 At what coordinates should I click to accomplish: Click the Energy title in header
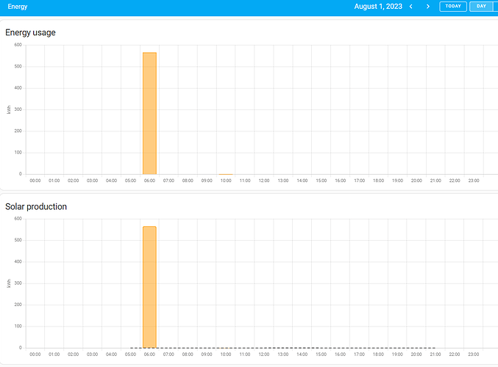tap(18, 7)
